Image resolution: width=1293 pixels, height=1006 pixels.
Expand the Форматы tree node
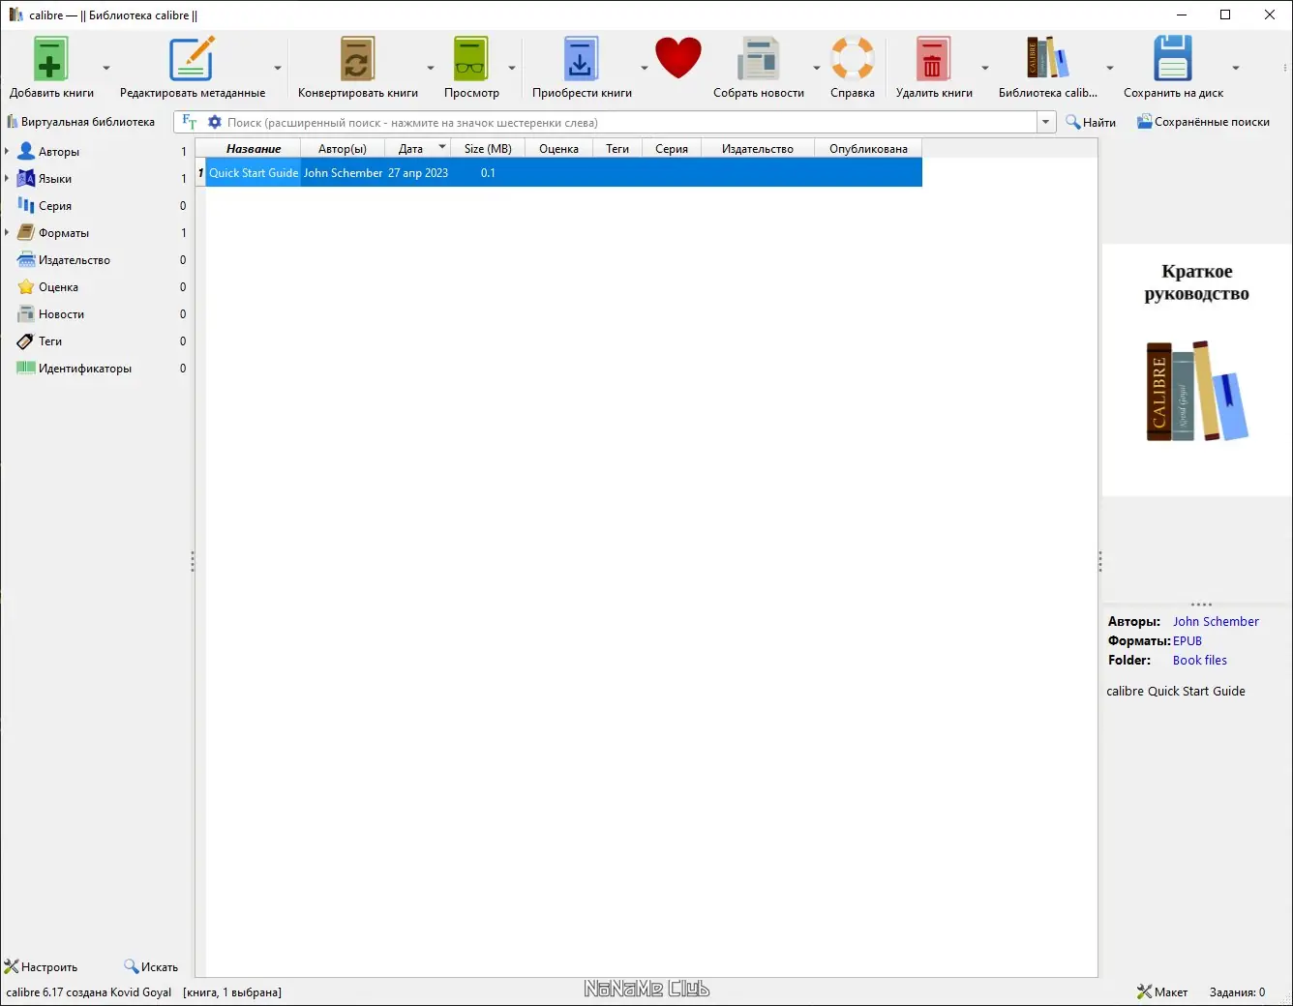coord(7,232)
